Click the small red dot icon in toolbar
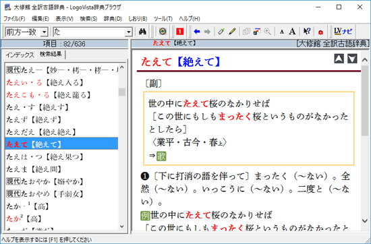The height and width of the screenshot is (244, 371). tap(320, 32)
